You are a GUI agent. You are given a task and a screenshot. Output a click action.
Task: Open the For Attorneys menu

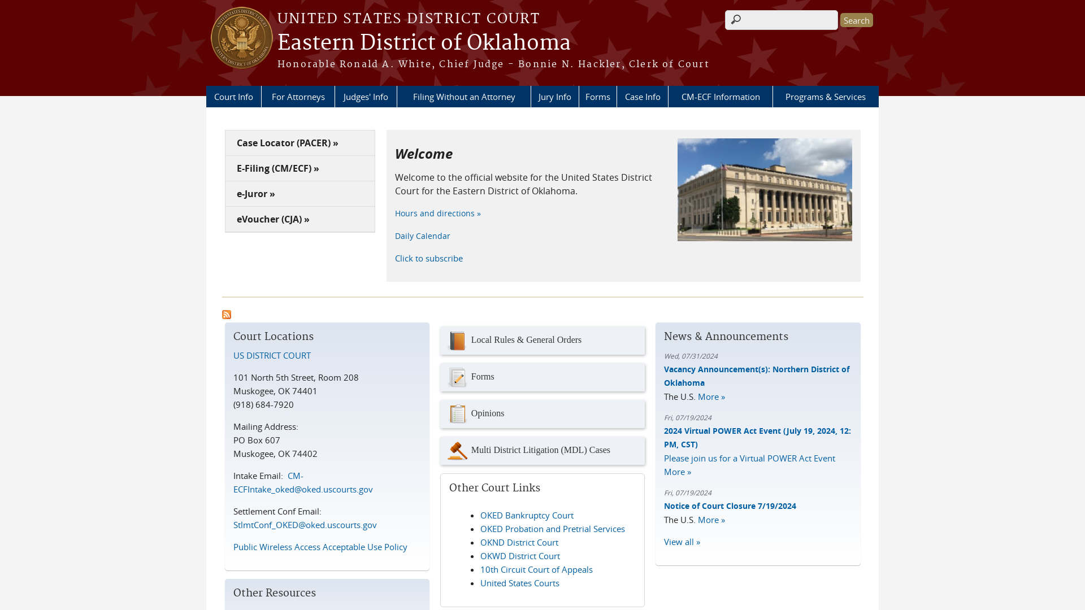click(x=298, y=97)
